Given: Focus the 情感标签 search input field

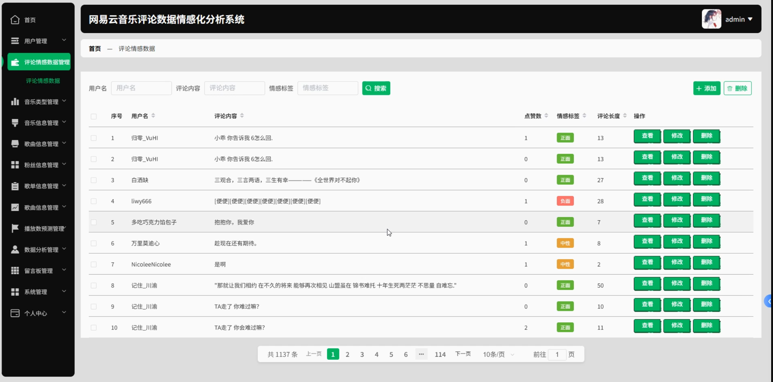Looking at the screenshot, I should 328,88.
